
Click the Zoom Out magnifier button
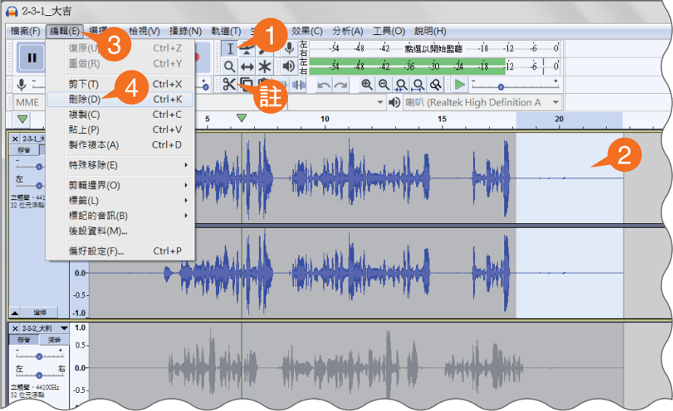coord(383,85)
